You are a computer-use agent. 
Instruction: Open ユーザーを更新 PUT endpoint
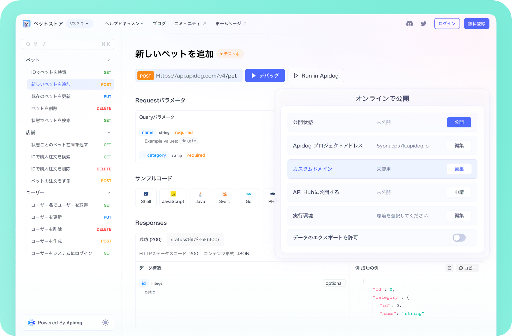tap(71, 217)
